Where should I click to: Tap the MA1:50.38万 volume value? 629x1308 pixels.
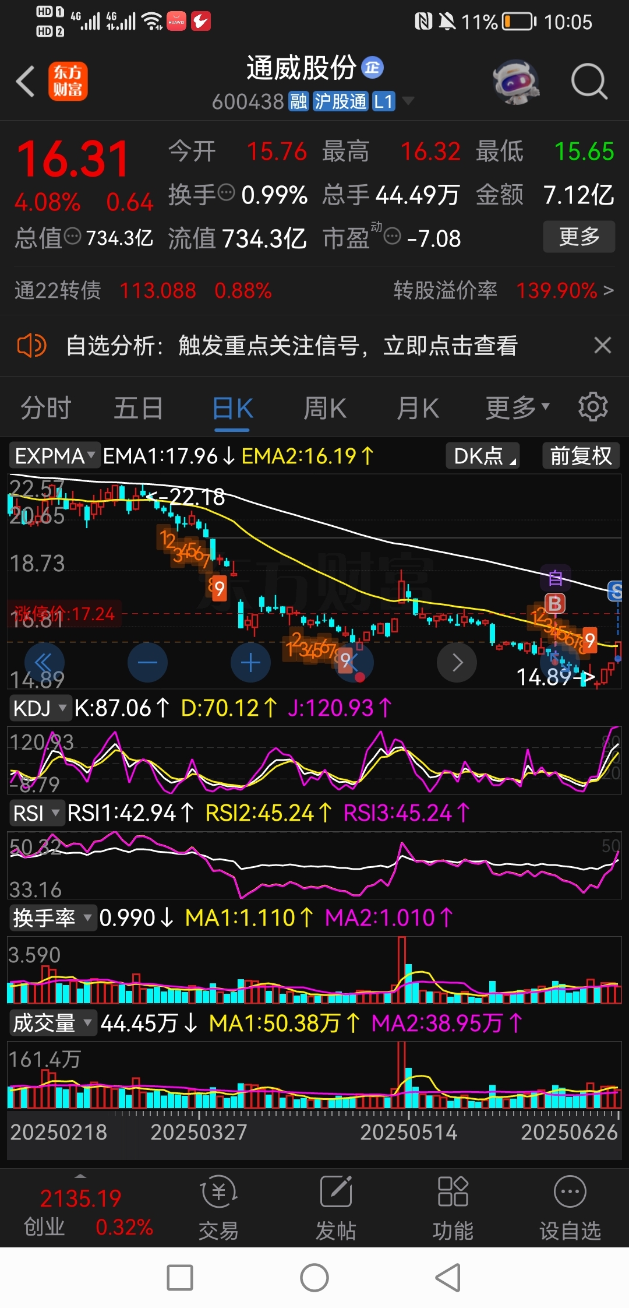pos(285,1023)
